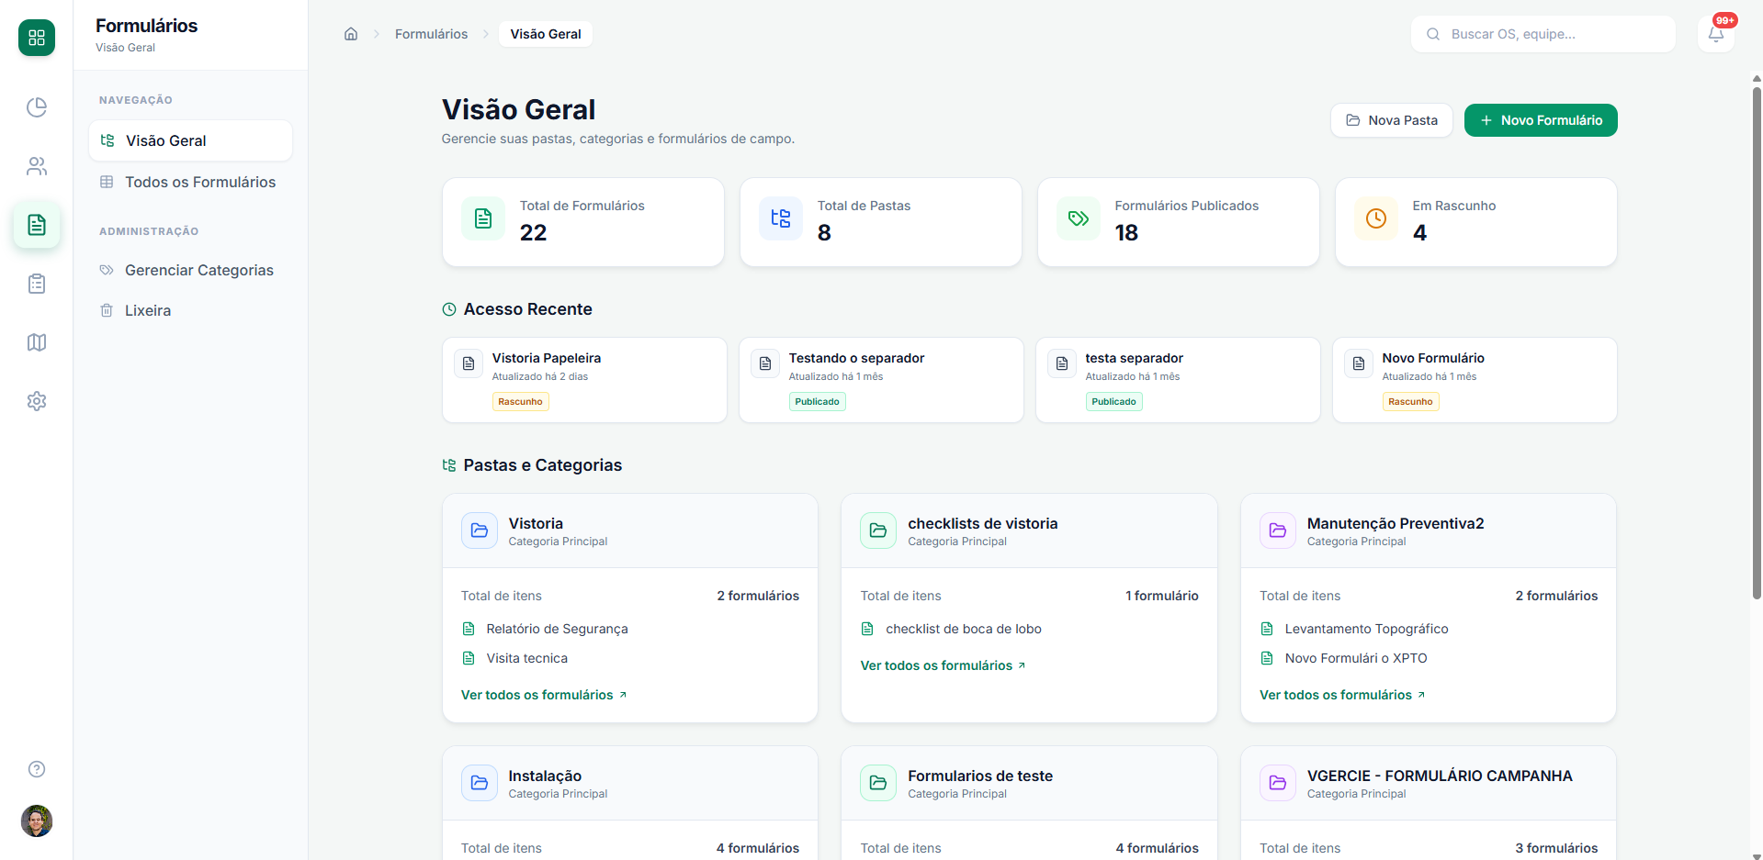Open Ver todos os formulários under Vistoria
This screenshot has height=860, width=1763.
click(x=544, y=695)
